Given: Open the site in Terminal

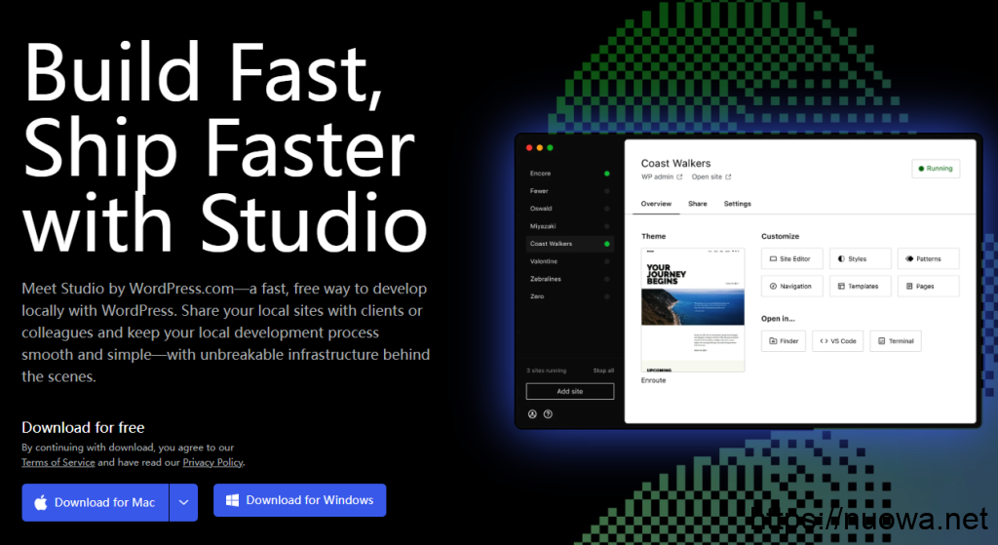Looking at the screenshot, I should point(895,341).
